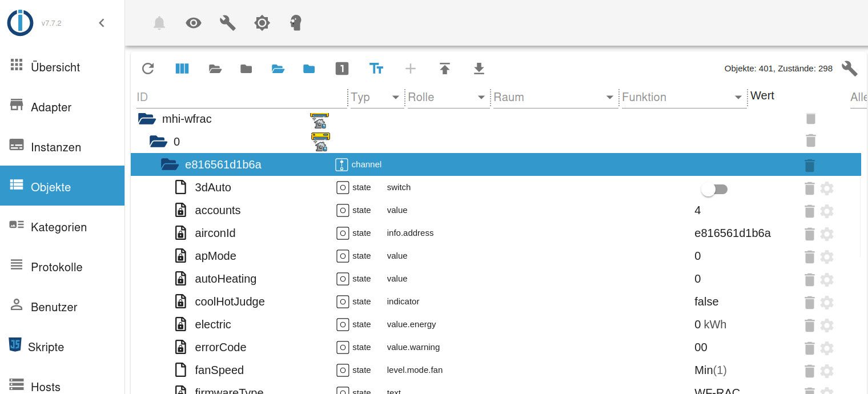The image size is (868, 394).
Task: Delete the accounts object via trash icon
Action: (809, 211)
